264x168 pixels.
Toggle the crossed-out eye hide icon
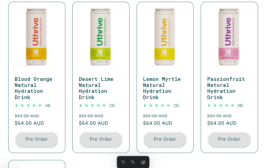pos(143,162)
